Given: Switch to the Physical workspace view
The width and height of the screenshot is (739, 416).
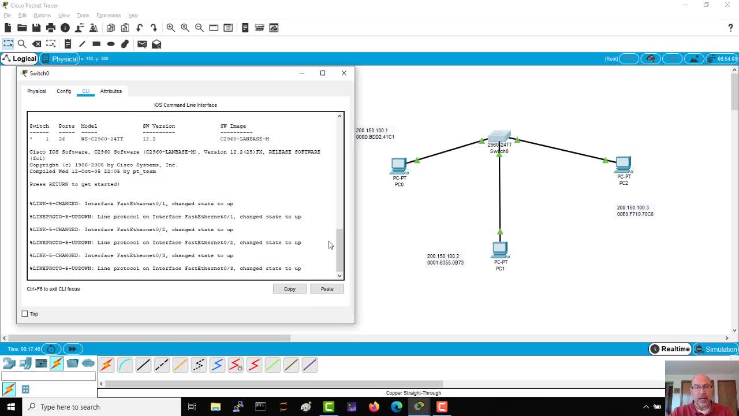Looking at the screenshot, I should click(x=60, y=58).
